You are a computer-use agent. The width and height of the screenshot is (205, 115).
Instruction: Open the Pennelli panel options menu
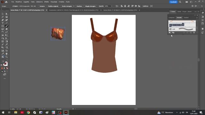coord(197,18)
